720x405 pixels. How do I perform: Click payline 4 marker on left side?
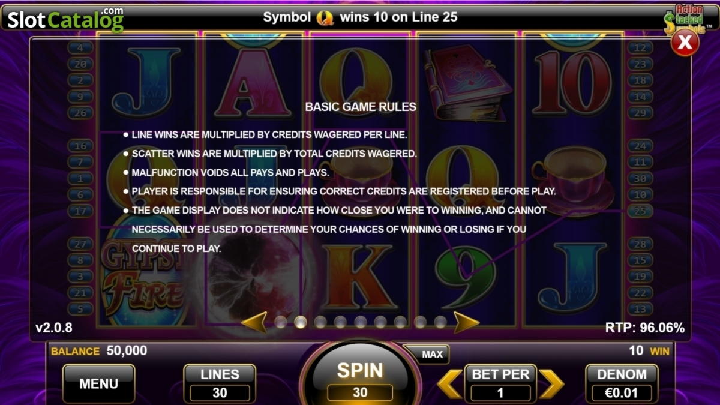[80, 47]
